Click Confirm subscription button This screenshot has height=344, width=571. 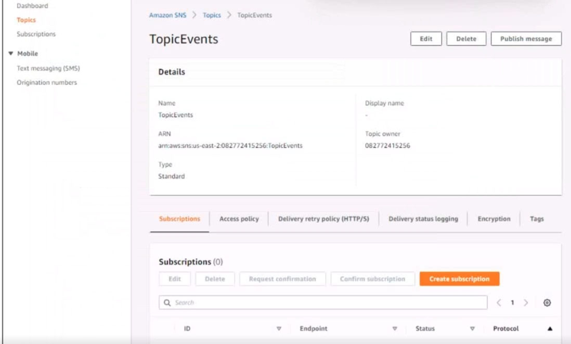pyautogui.click(x=372, y=279)
